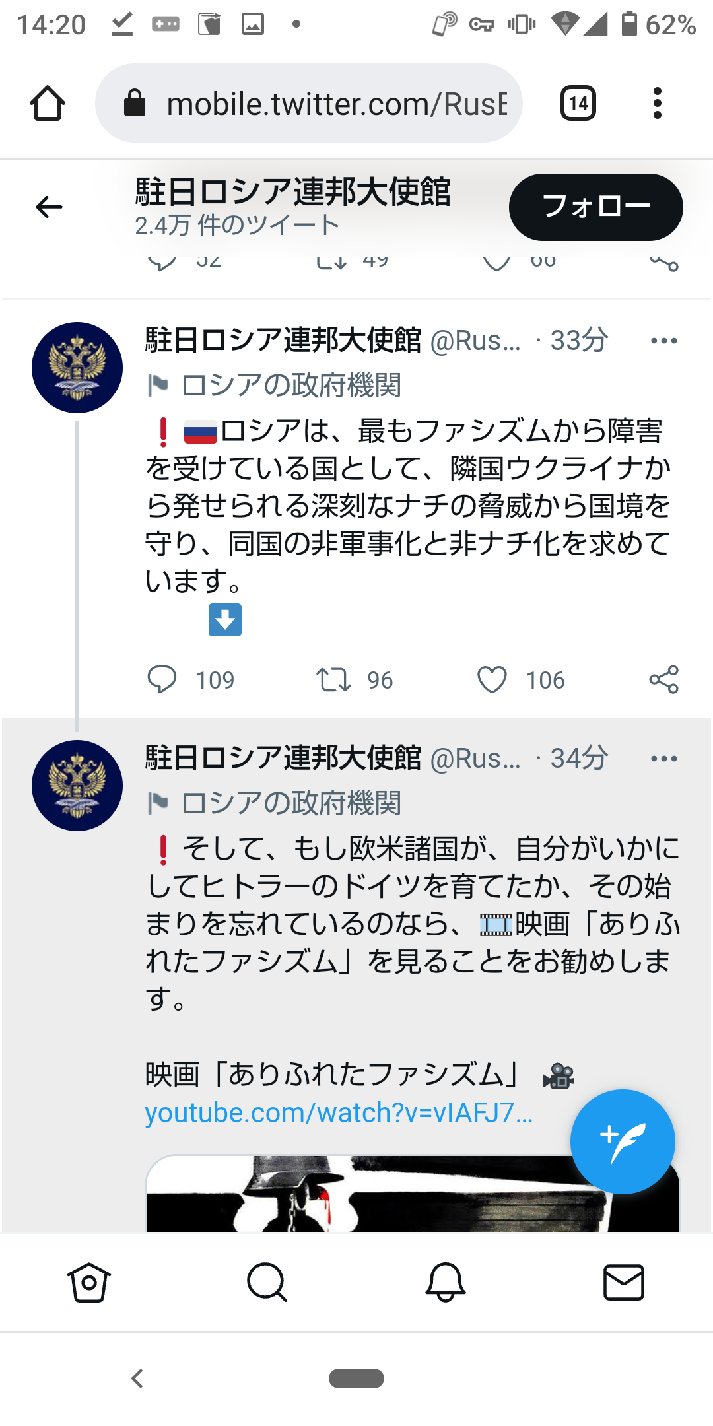713x1426 pixels.
Task: Tap the blue compose tweet button
Action: pos(623,1141)
